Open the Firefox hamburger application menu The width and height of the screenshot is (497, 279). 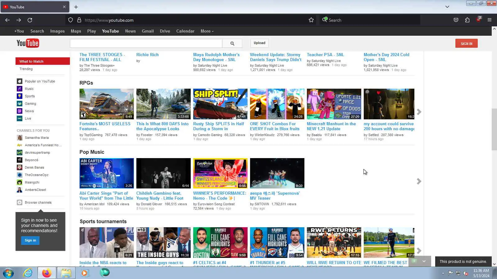tap(490, 20)
